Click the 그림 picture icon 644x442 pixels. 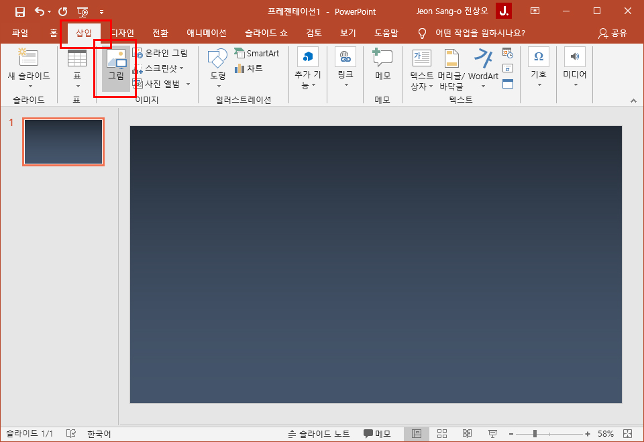point(116,60)
